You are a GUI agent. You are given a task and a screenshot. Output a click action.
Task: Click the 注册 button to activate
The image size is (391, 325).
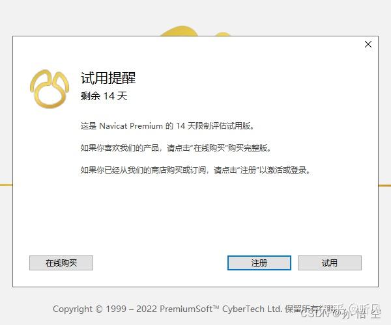point(259,263)
